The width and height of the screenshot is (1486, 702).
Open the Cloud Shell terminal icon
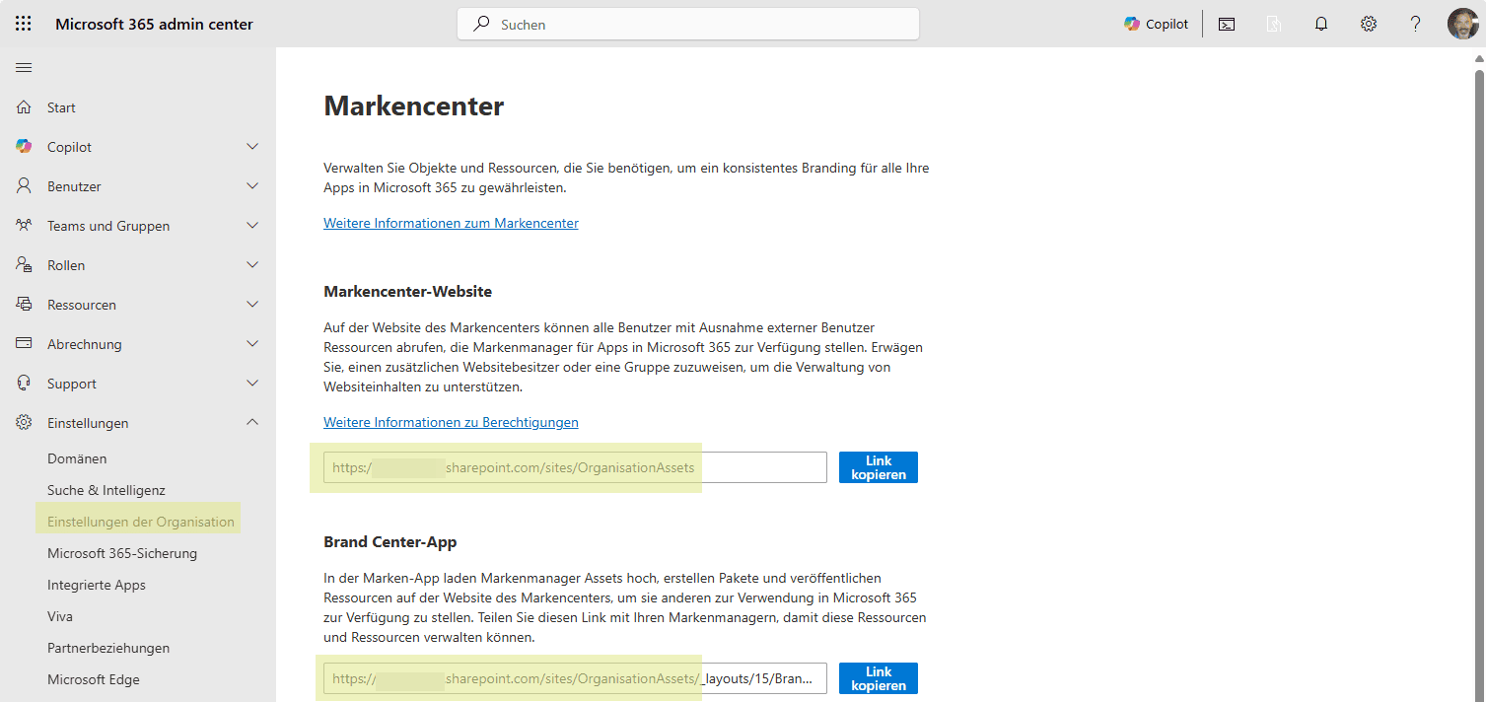(x=1227, y=24)
